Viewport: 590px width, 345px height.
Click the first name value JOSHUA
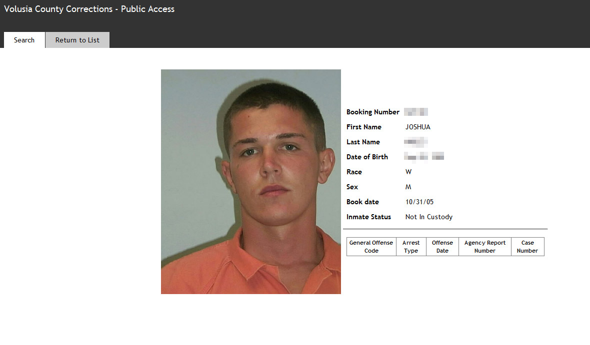(417, 127)
